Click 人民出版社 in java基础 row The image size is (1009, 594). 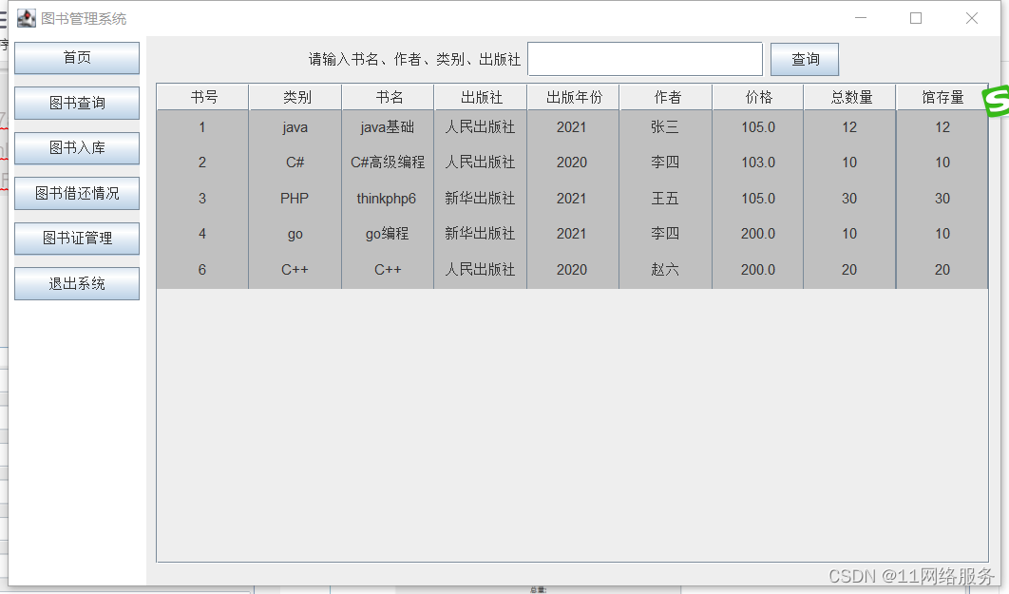[x=481, y=127]
